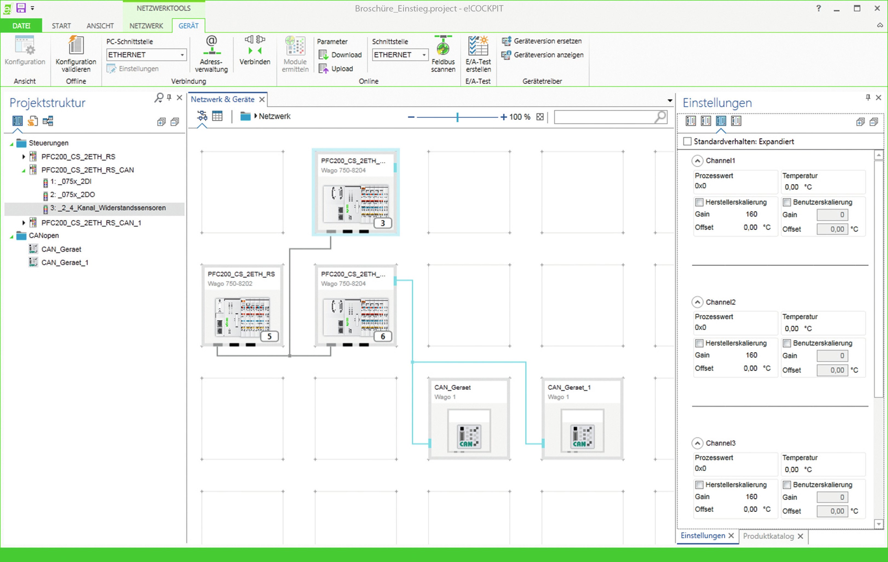
Task: Click the Parameter Upload button
Action: [x=336, y=69]
